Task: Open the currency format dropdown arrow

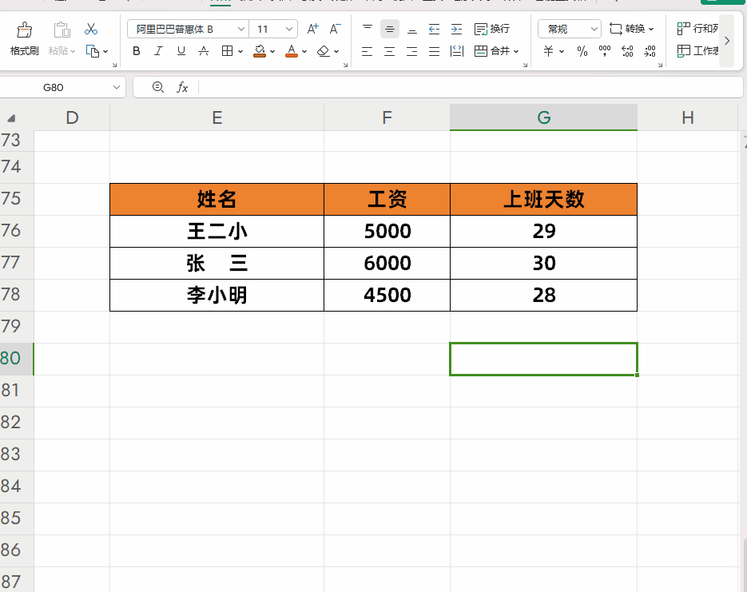Action: pyautogui.click(x=562, y=51)
